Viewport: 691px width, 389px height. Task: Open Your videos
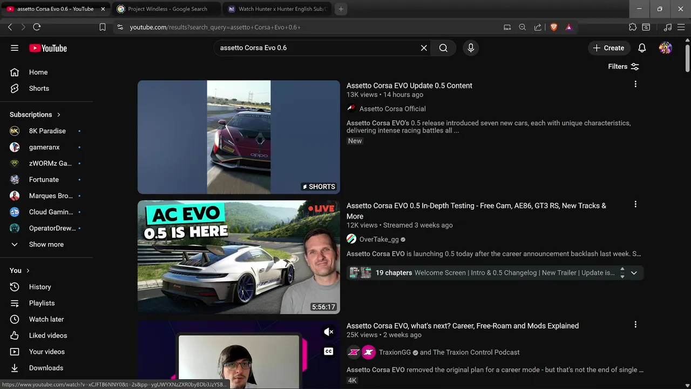[x=46, y=352]
